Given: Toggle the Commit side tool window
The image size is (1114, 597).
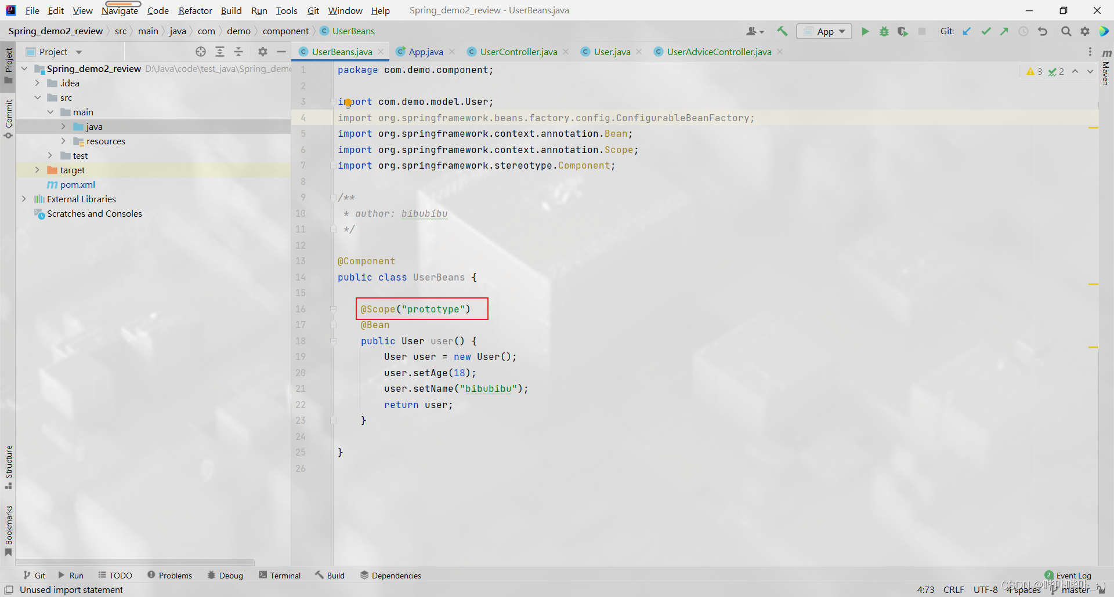Looking at the screenshot, I should coord(8,119).
